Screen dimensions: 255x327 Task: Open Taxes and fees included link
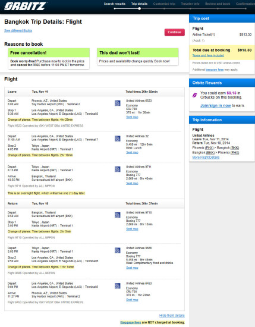click(x=208, y=55)
